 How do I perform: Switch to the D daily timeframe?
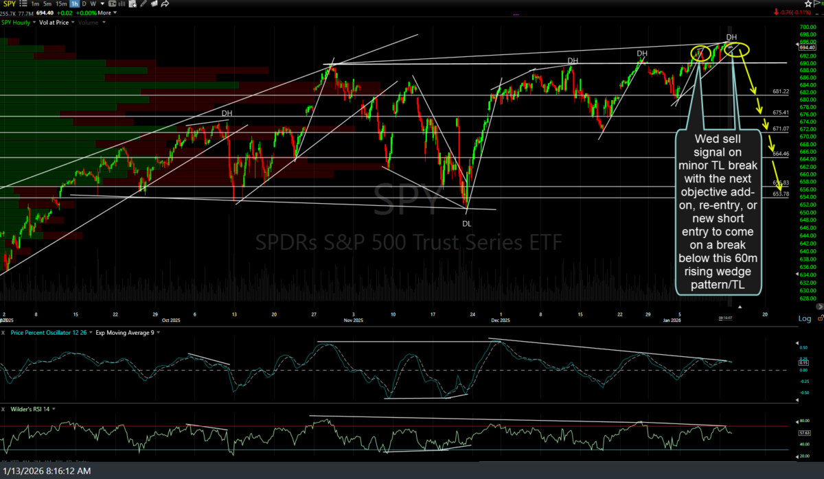pyautogui.click(x=84, y=4)
